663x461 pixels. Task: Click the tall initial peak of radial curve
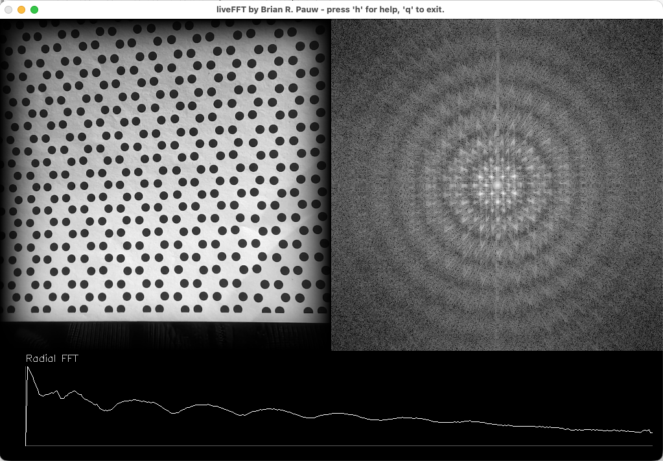pyautogui.click(x=27, y=368)
